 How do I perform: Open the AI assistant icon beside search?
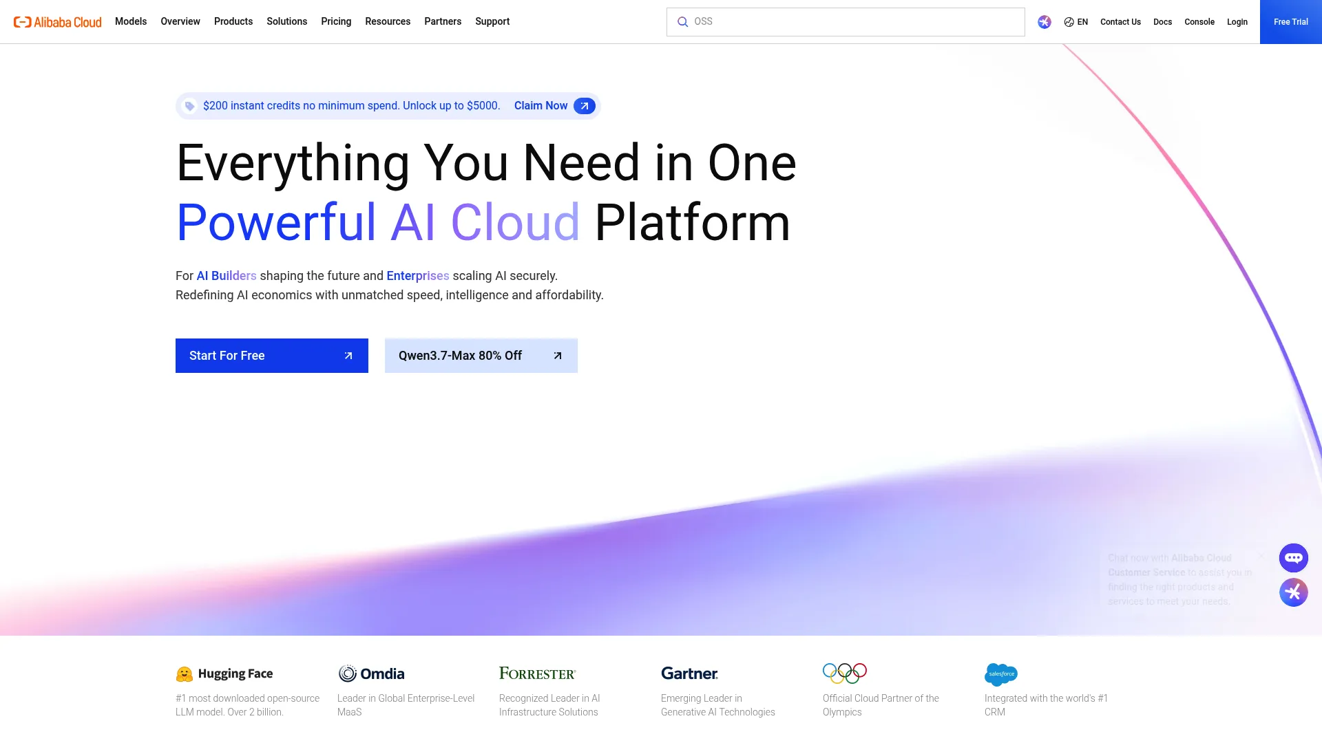click(x=1045, y=22)
